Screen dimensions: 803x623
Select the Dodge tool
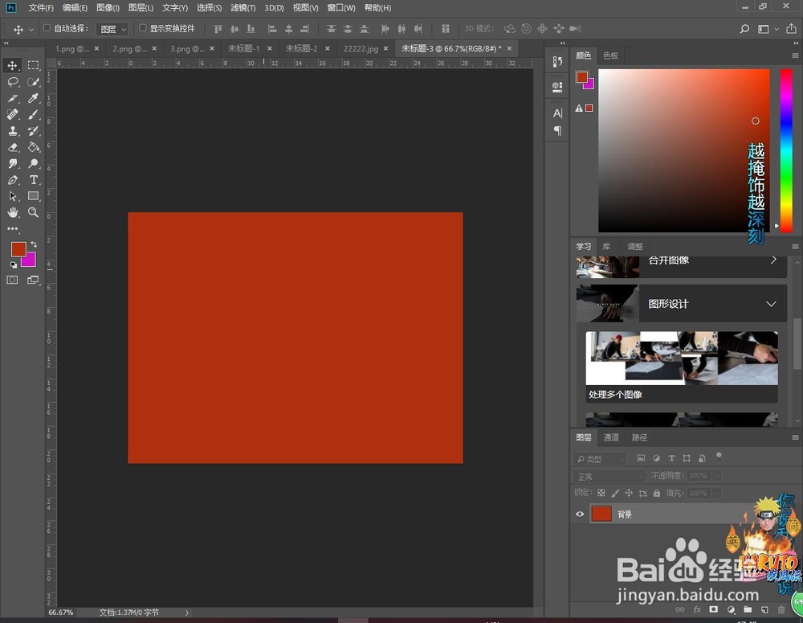pos(33,163)
